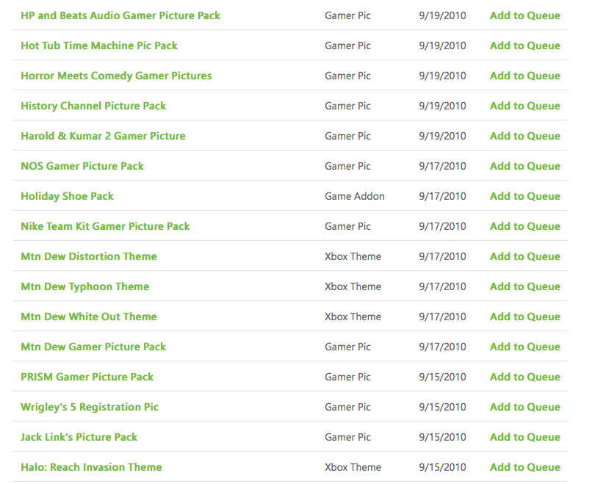
Task: Add Mtn Dew Distortion Theme to queue
Action: [525, 256]
